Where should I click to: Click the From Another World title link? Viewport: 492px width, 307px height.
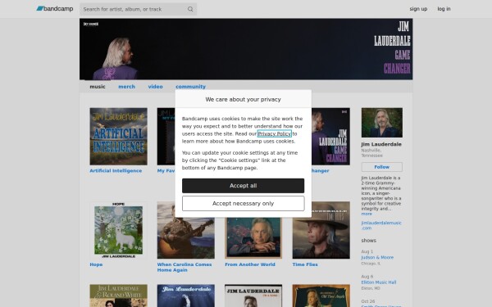[x=250, y=264]
